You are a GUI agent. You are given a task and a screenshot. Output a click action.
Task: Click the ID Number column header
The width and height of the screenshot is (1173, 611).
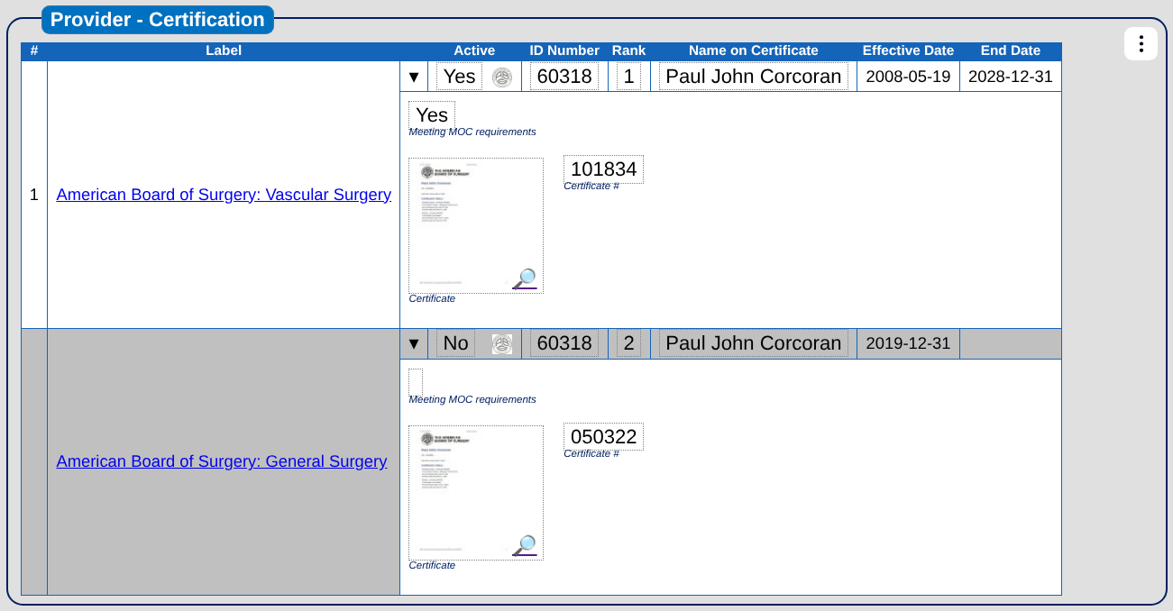(x=564, y=50)
